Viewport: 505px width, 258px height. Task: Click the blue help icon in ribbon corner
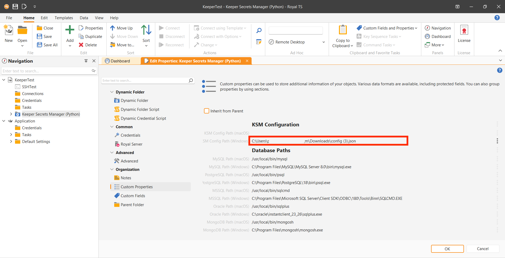click(497, 18)
